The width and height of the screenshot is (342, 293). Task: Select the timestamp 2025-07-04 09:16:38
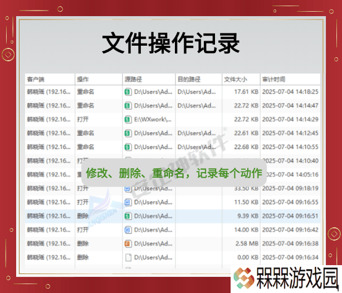coord(290,243)
